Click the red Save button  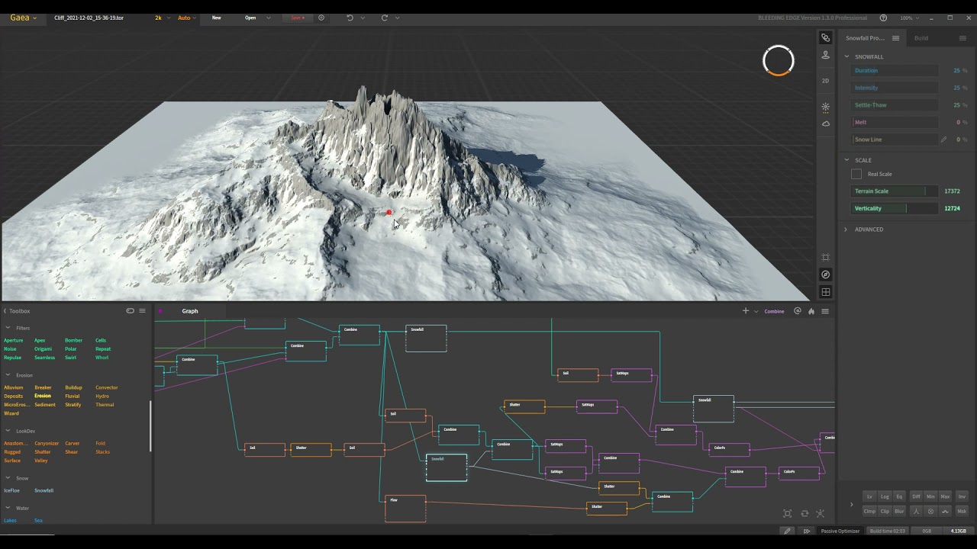(x=297, y=18)
